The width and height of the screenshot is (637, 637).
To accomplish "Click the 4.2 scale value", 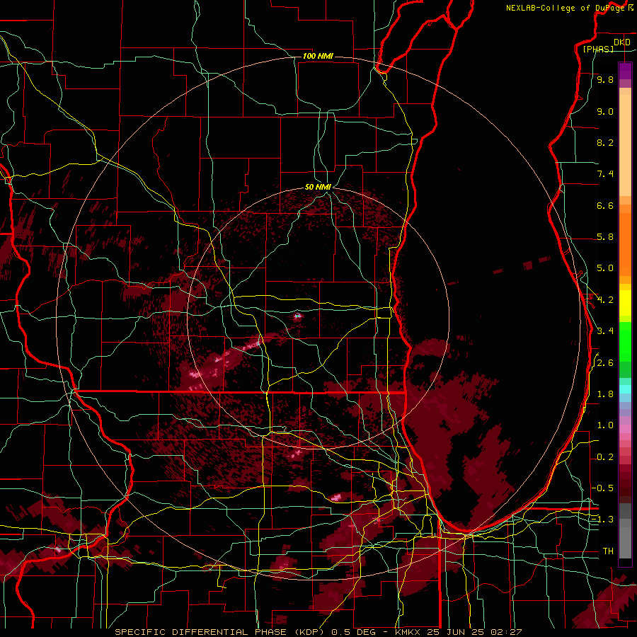I will [605, 300].
